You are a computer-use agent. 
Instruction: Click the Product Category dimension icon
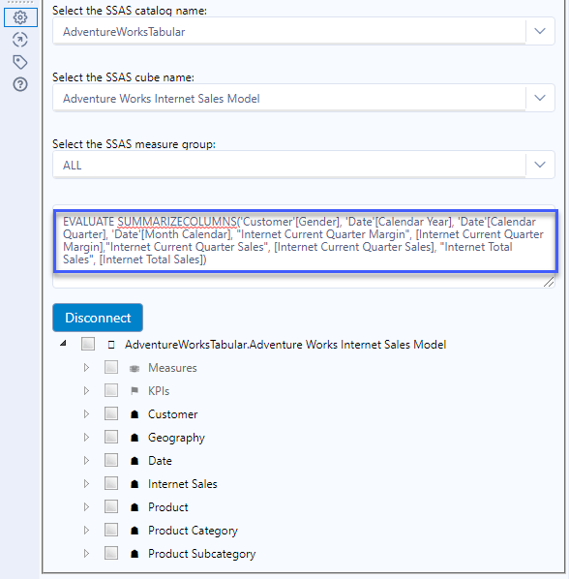tap(135, 531)
